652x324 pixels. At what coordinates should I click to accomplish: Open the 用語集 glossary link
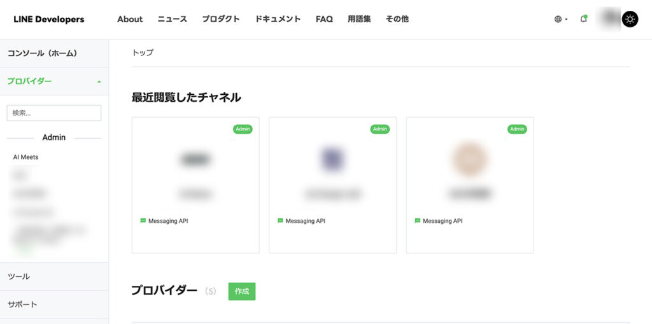click(x=359, y=19)
